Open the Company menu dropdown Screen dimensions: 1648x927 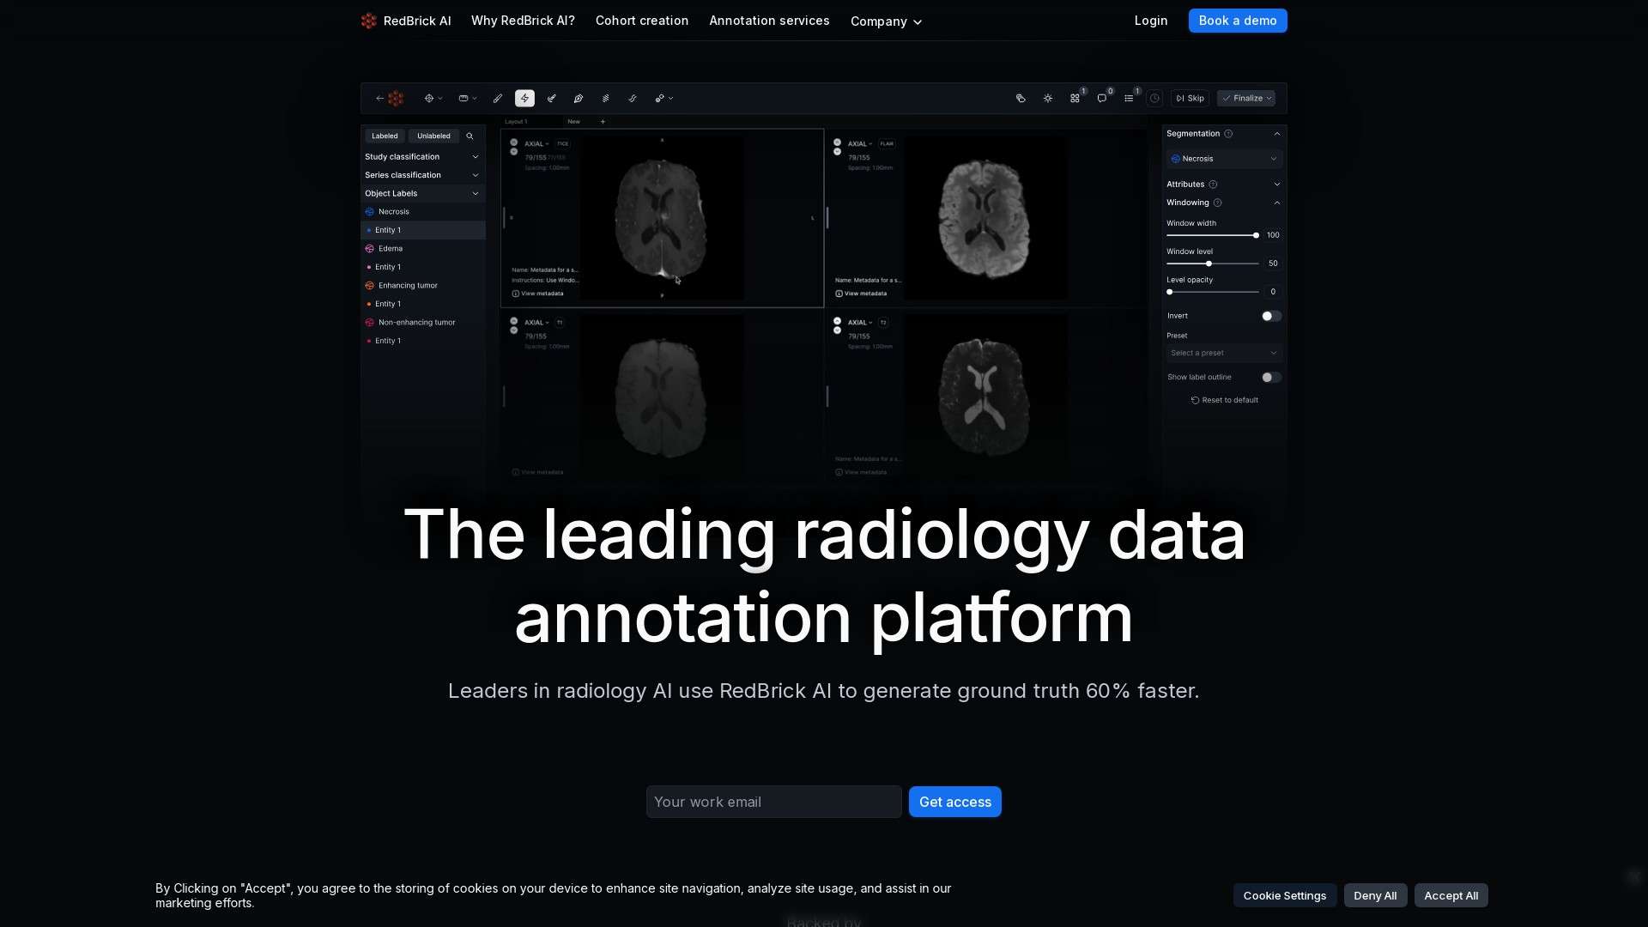pos(886,21)
